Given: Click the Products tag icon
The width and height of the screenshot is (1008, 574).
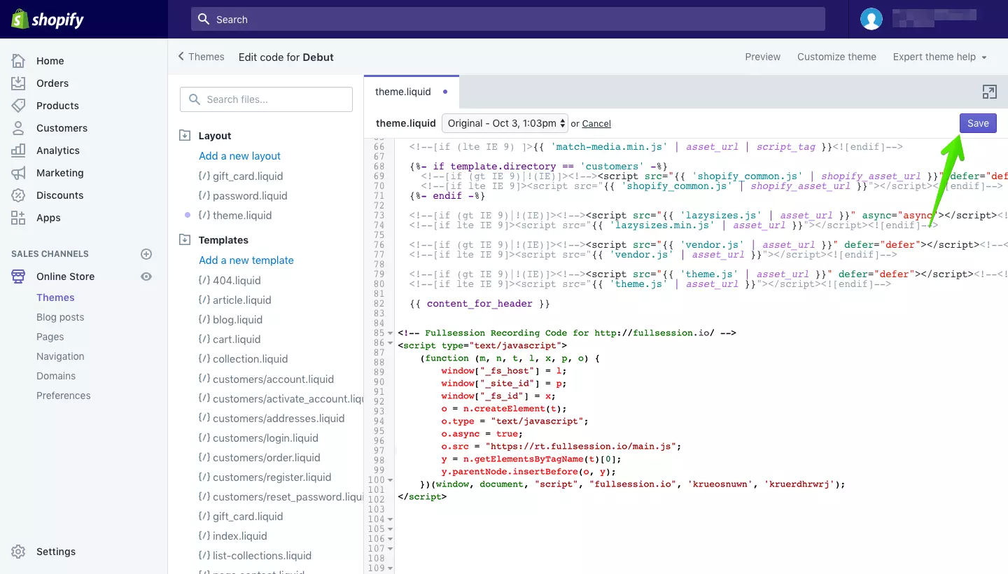Looking at the screenshot, I should (18, 106).
